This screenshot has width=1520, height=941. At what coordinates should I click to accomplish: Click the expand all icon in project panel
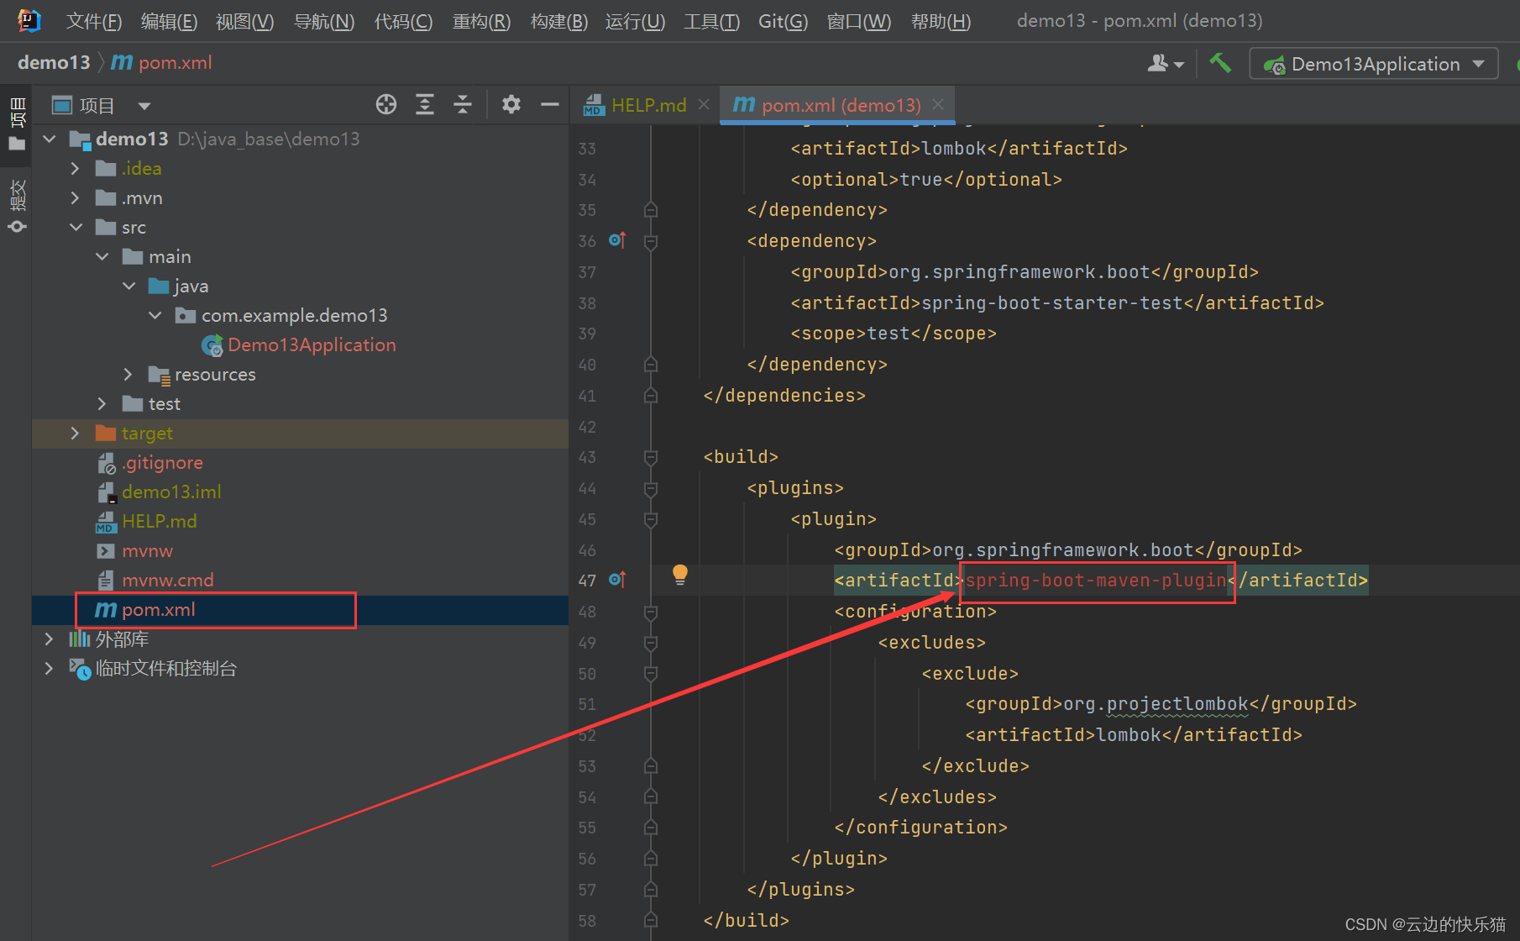(x=425, y=105)
